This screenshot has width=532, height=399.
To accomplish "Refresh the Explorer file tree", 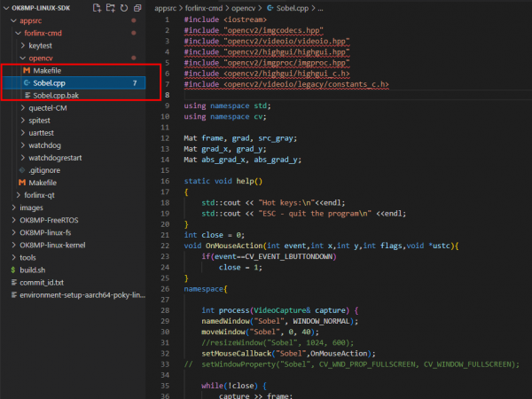I will click(123, 7).
